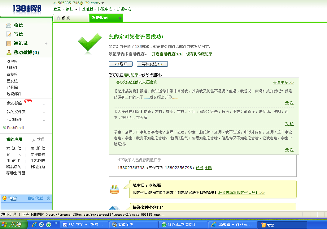
Task: Click plus beside 我的文件夹
Action: coord(44,113)
